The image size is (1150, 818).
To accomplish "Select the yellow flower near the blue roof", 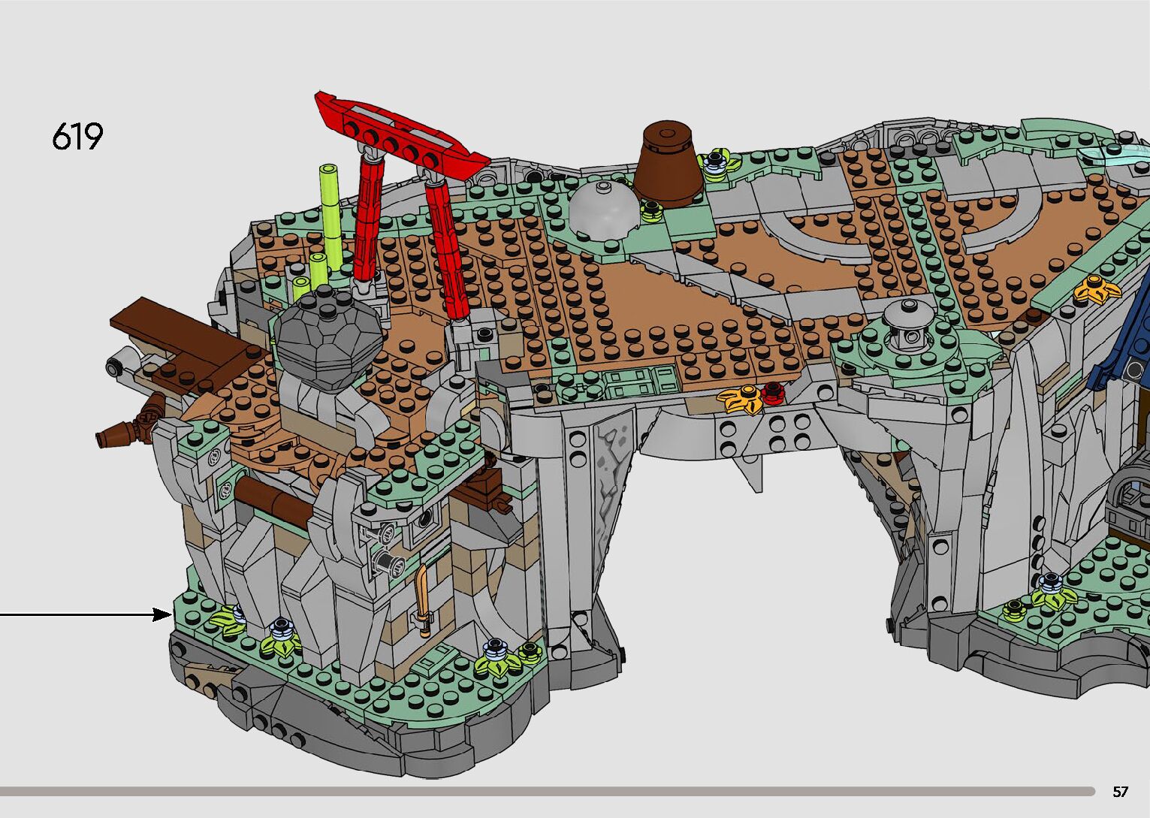I will [1097, 289].
